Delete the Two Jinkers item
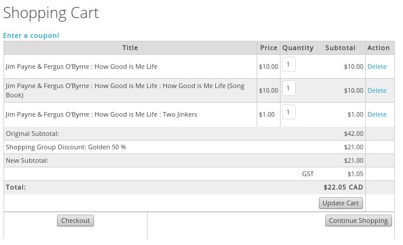This screenshot has width=403, height=245. [377, 114]
